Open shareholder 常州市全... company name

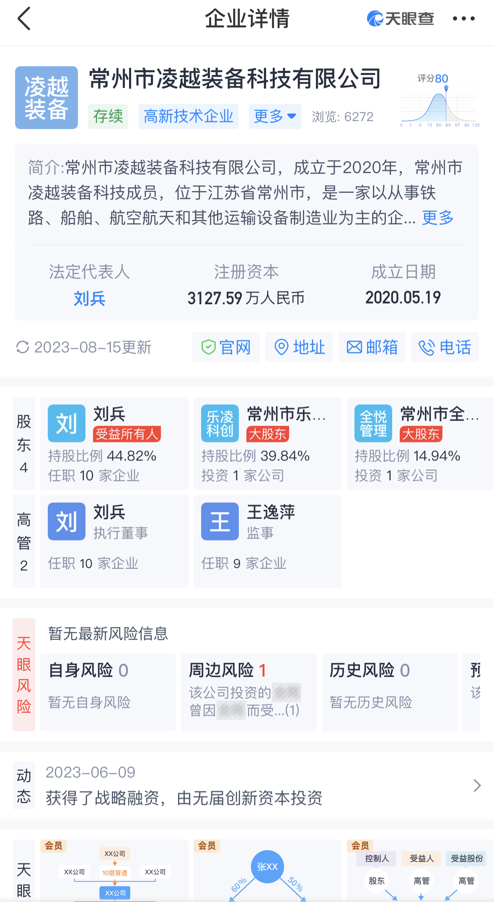[440, 414]
